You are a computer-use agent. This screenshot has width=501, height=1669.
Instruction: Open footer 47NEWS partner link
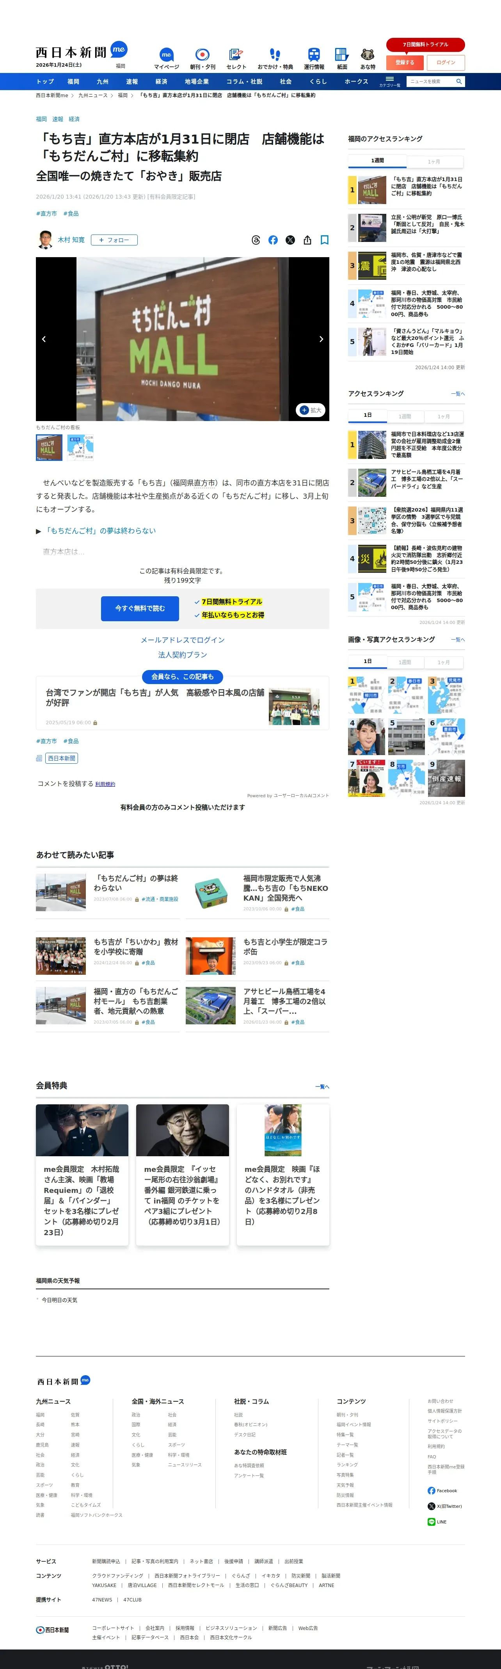[x=102, y=1600]
